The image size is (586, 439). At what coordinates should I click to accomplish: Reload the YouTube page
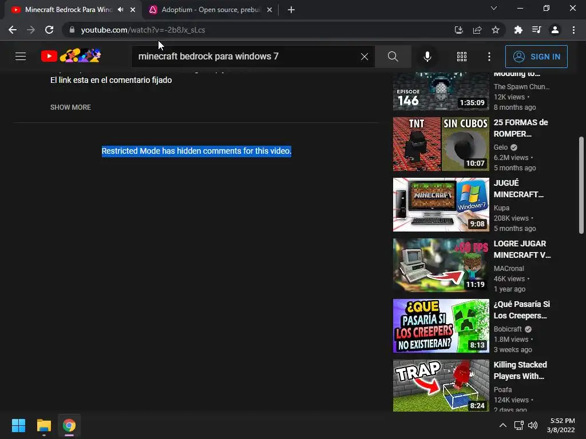point(49,30)
